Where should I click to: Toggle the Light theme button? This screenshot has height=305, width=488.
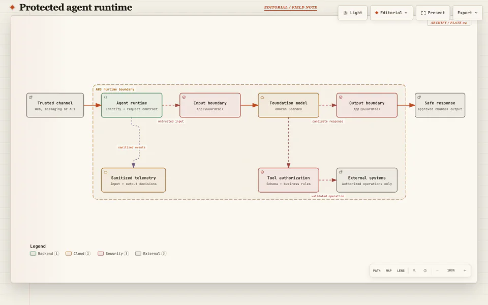[x=353, y=13]
